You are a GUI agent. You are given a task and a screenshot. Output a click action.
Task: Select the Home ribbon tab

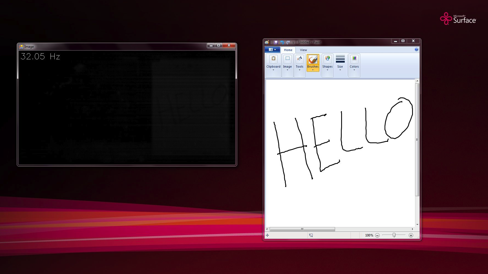[x=288, y=50]
